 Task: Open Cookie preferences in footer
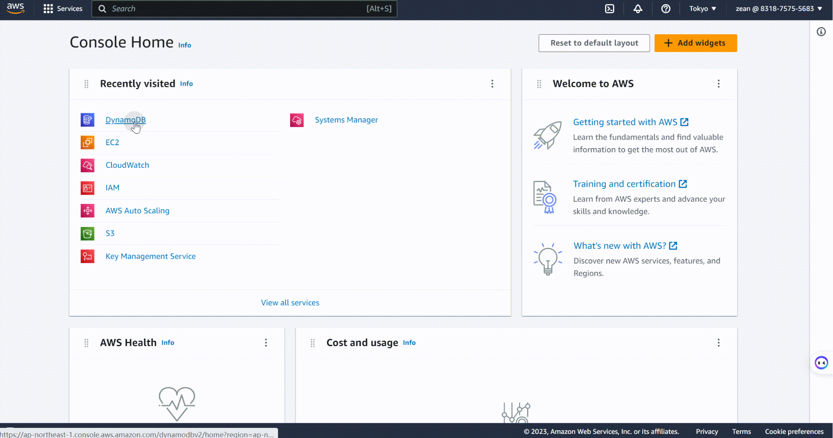tap(794, 432)
